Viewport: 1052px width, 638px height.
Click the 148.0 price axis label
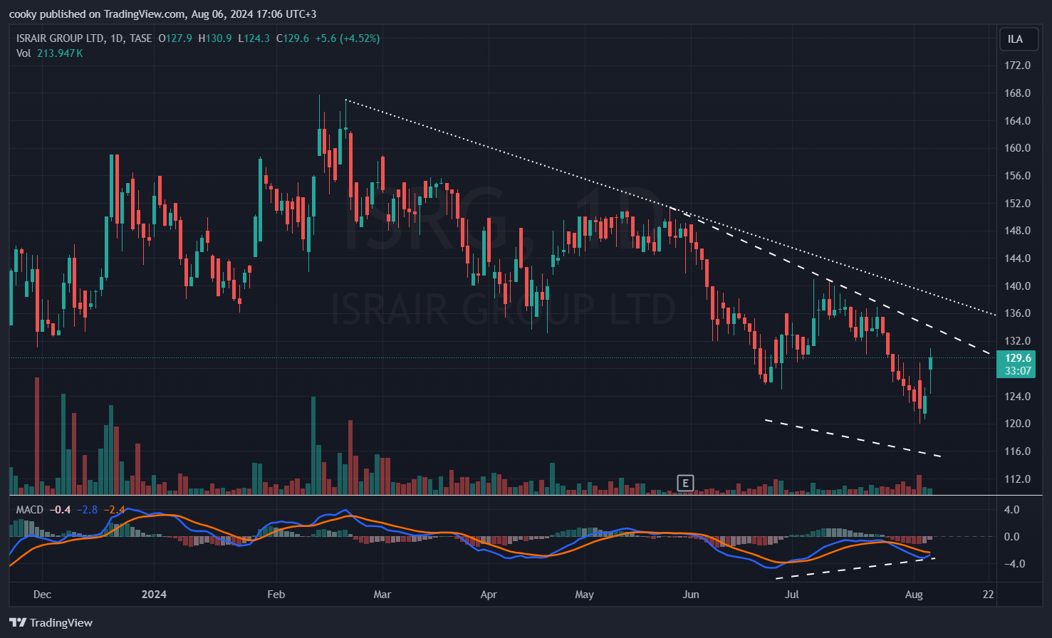point(1017,231)
